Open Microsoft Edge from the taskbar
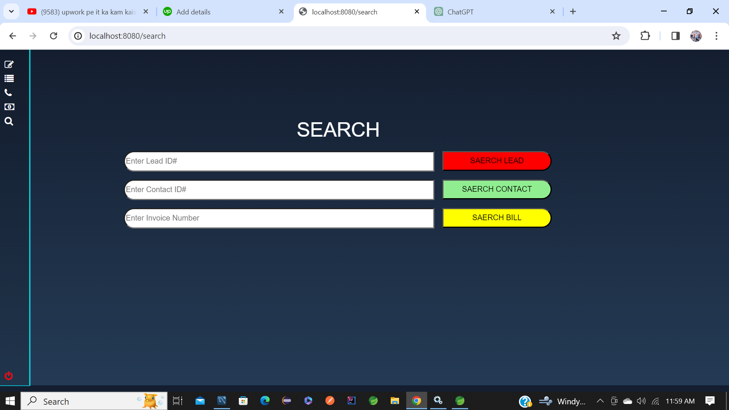The image size is (729, 410). pos(265,401)
